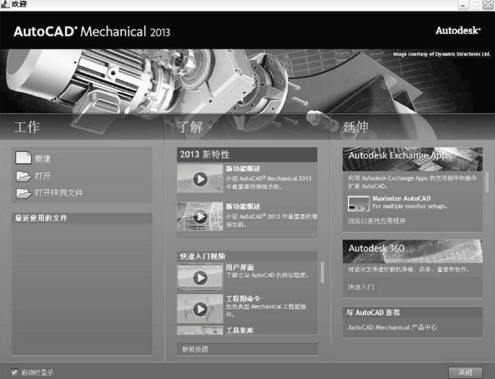The image size is (495, 379).
Task: Click the 工程图命令 video title
Action: (x=243, y=298)
